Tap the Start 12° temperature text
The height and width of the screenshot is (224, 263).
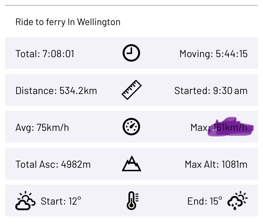[x=61, y=201]
